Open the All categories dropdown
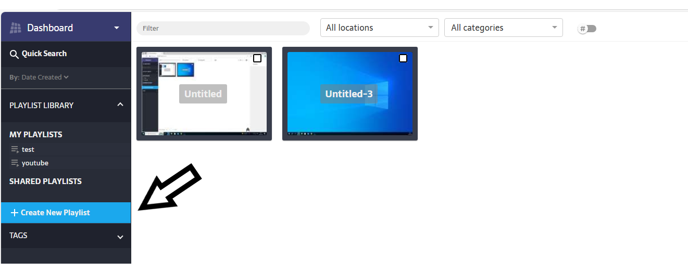The width and height of the screenshot is (688, 273). point(503,28)
